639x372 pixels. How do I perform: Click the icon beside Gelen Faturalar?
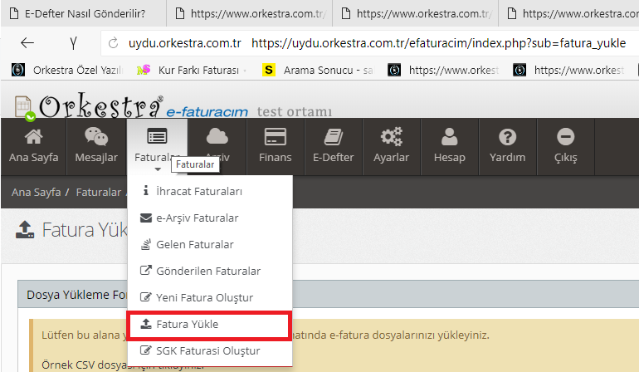[x=145, y=244]
